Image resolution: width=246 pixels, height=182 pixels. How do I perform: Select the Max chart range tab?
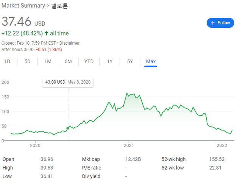(151, 62)
